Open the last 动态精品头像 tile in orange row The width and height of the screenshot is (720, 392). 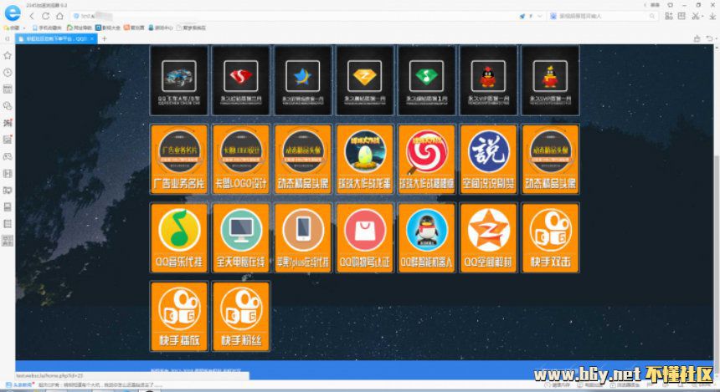coord(550,159)
